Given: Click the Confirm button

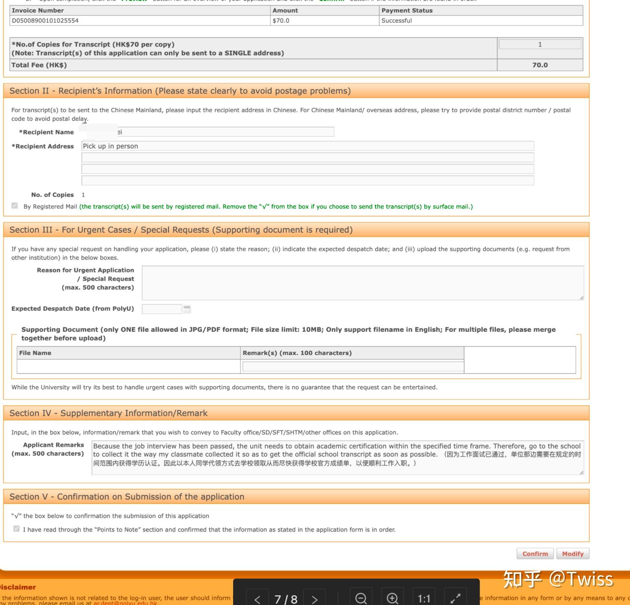Looking at the screenshot, I should click(x=535, y=554).
